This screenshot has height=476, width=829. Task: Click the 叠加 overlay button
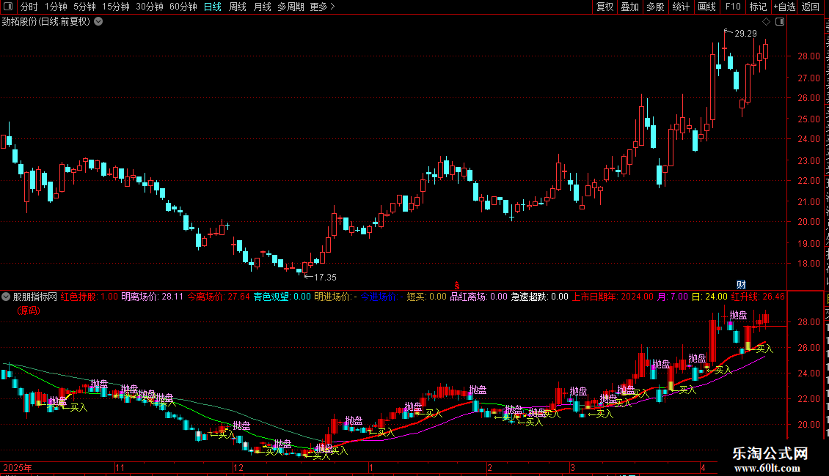(629, 7)
